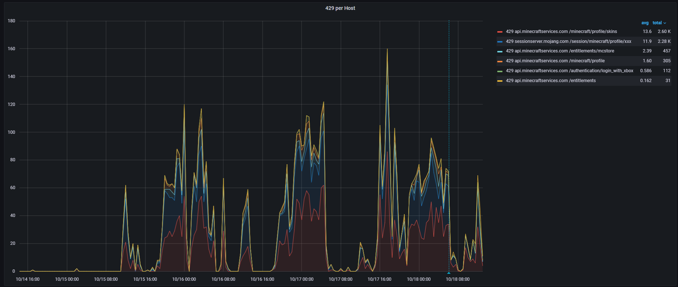Sort legend by the total column header
678x287 pixels.
tap(657, 23)
